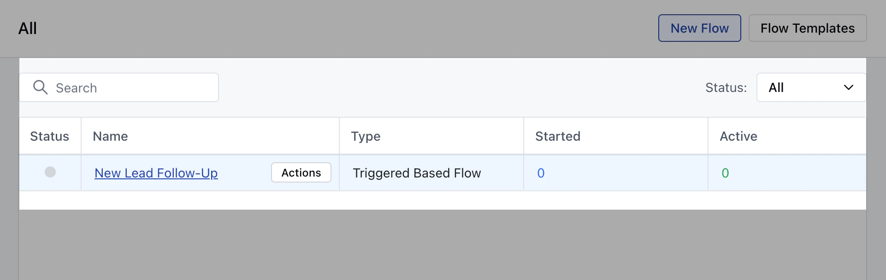The height and width of the screenshot is (280, 886).
Task: Click the Status: filter label
Action: click(726, 87)
